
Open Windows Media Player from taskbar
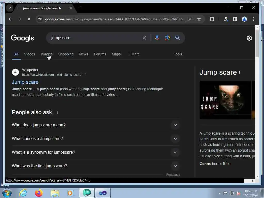[70, 193]
